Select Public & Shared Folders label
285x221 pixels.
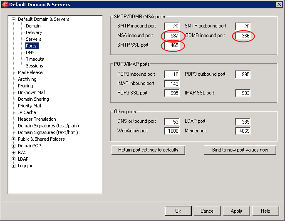41,139
